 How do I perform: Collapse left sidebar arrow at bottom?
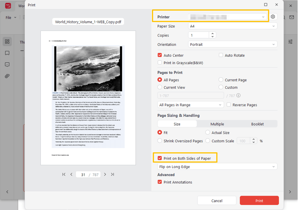(7, 192)
